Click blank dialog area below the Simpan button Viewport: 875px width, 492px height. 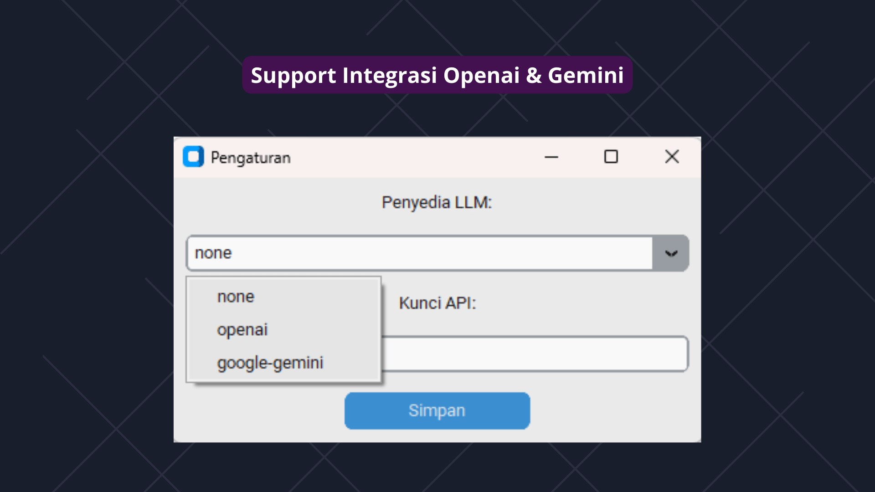click(437, 436)
